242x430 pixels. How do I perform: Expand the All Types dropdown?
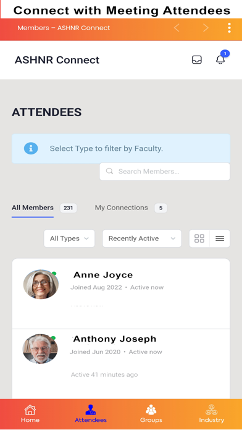pyautogui.click(x=69, y=238)
